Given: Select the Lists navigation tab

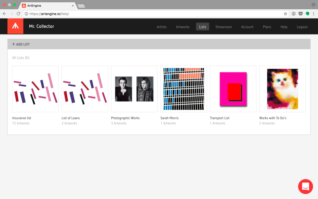Looking at the screenshot, I should click(202, 27).
